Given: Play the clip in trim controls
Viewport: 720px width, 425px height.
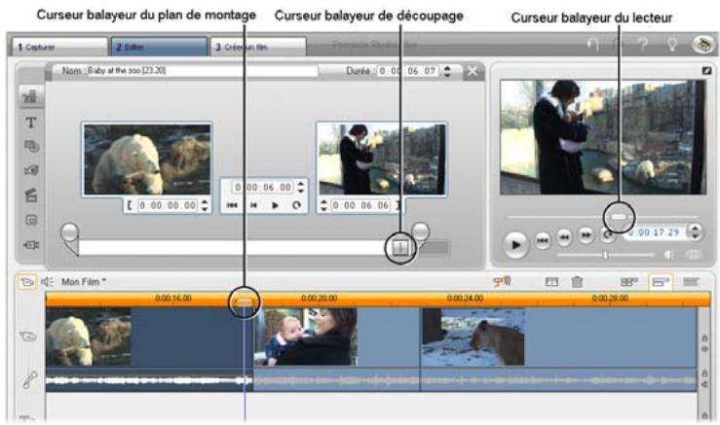Looking at the screenshot, I should pos(275,205).
